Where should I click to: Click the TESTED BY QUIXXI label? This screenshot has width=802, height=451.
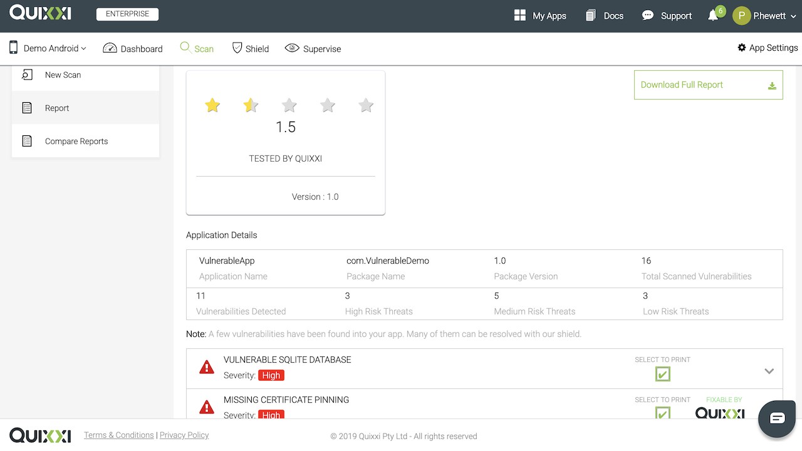click(286, 158)
